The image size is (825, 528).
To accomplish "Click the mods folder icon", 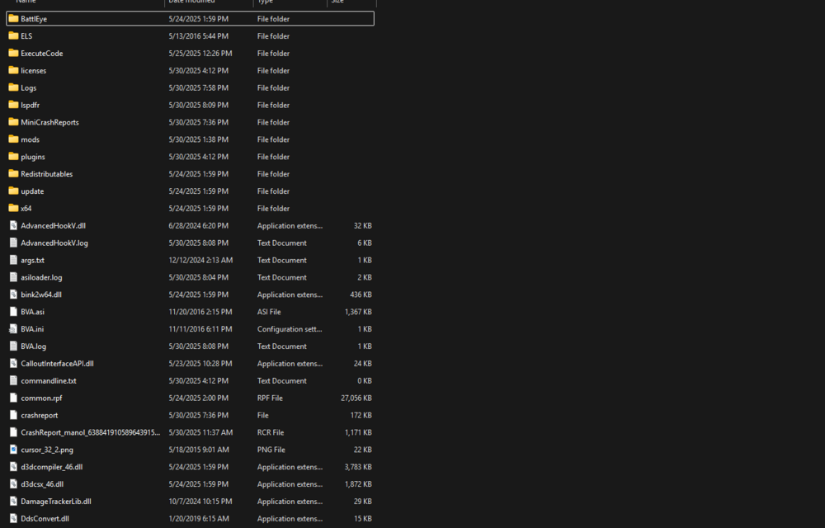I will pos(13,139).
